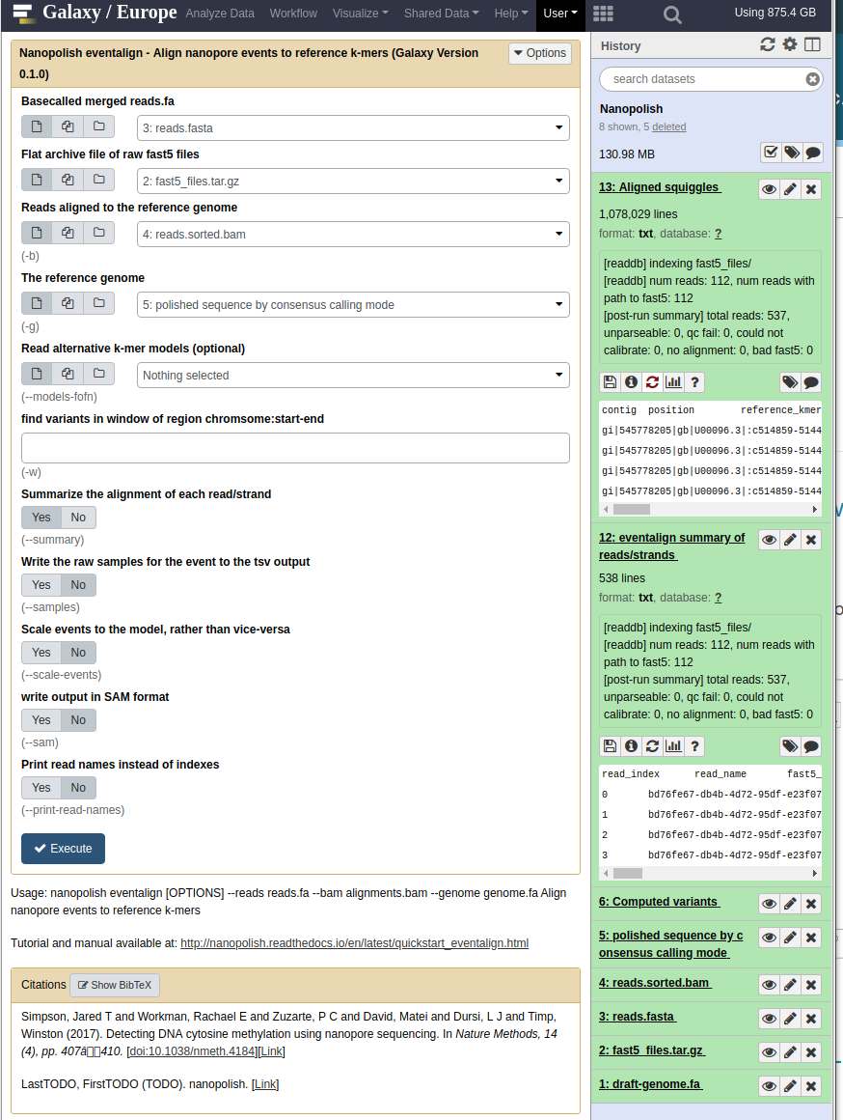
Task: View data of fast5_files.tar.gz dataset
Action: click(x=769, y=1052)
